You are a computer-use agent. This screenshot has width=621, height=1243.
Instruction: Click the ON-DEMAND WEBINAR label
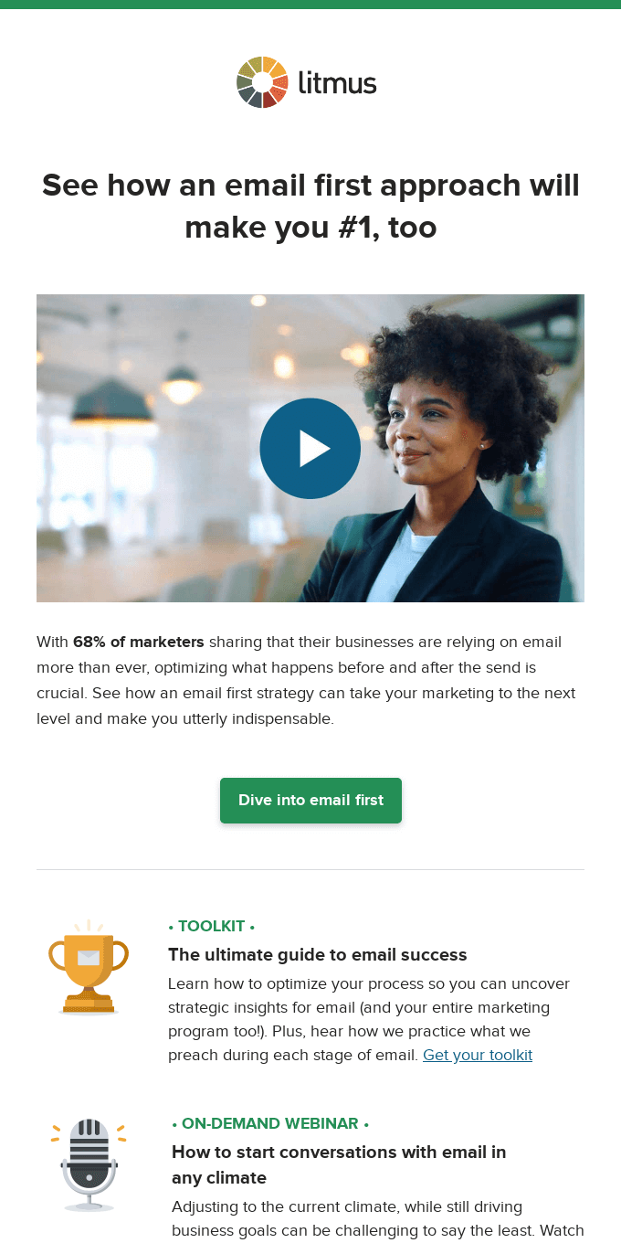[270, 1124]
